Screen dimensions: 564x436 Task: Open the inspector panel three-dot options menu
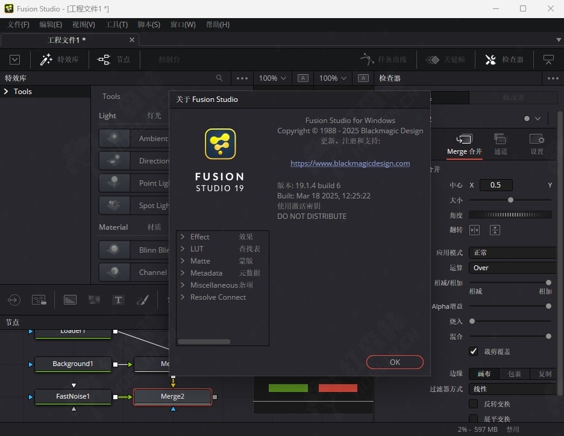(x=553, y=78)
